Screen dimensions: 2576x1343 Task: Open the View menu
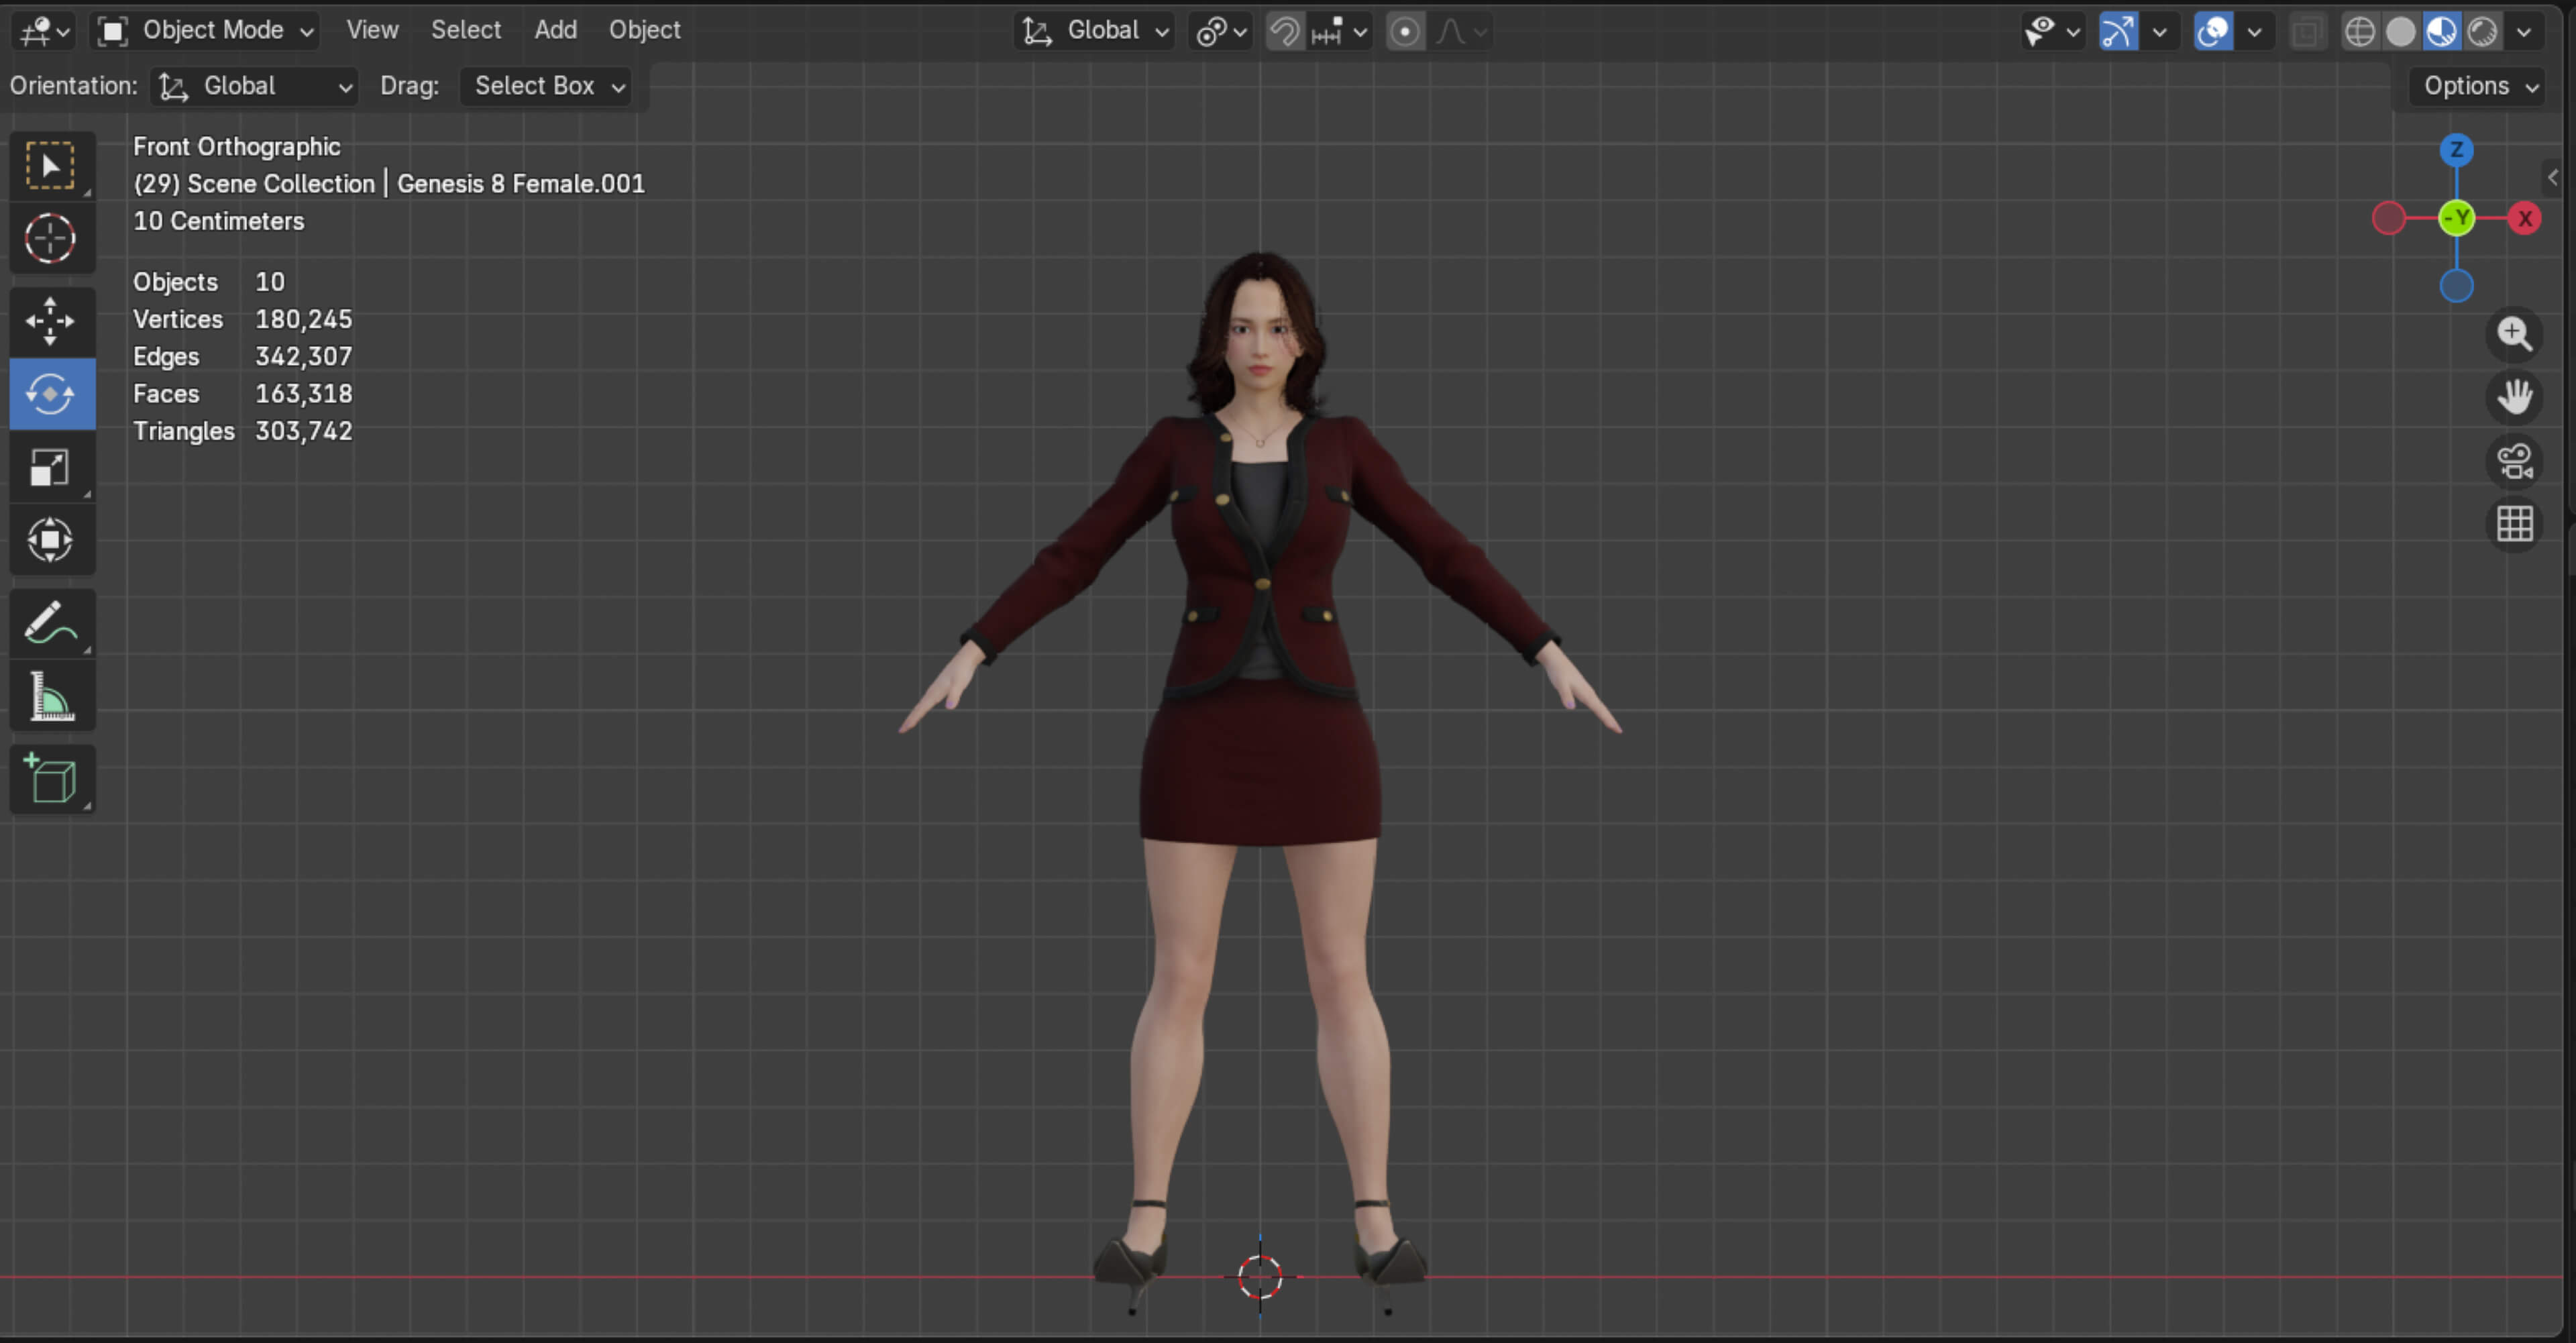pyautogui.click(x=372, y=30)
